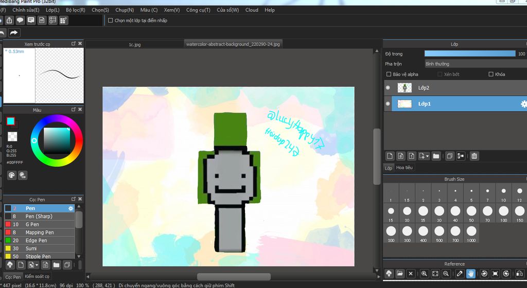Zoom out on the reference image
This screenshot has width=527, height=288.
coord(446,274)
